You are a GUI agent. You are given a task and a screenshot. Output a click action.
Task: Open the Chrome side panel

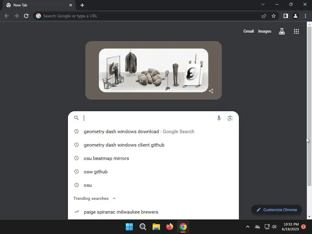click(x=286, y=16)
